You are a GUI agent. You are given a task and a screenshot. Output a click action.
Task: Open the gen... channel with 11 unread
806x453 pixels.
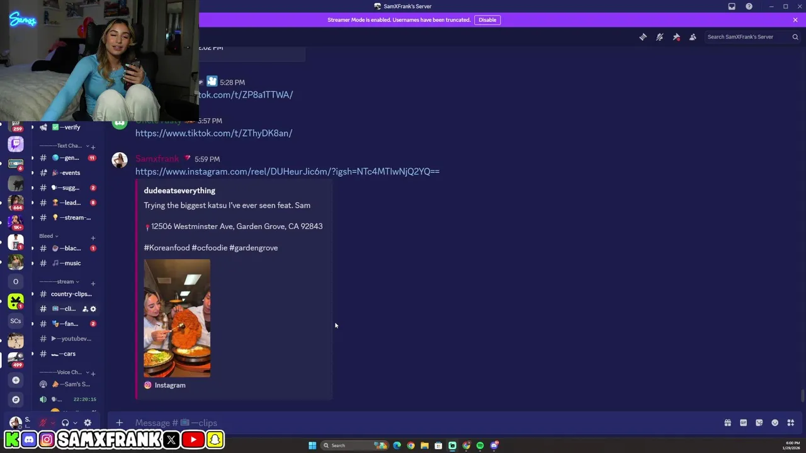68,158
